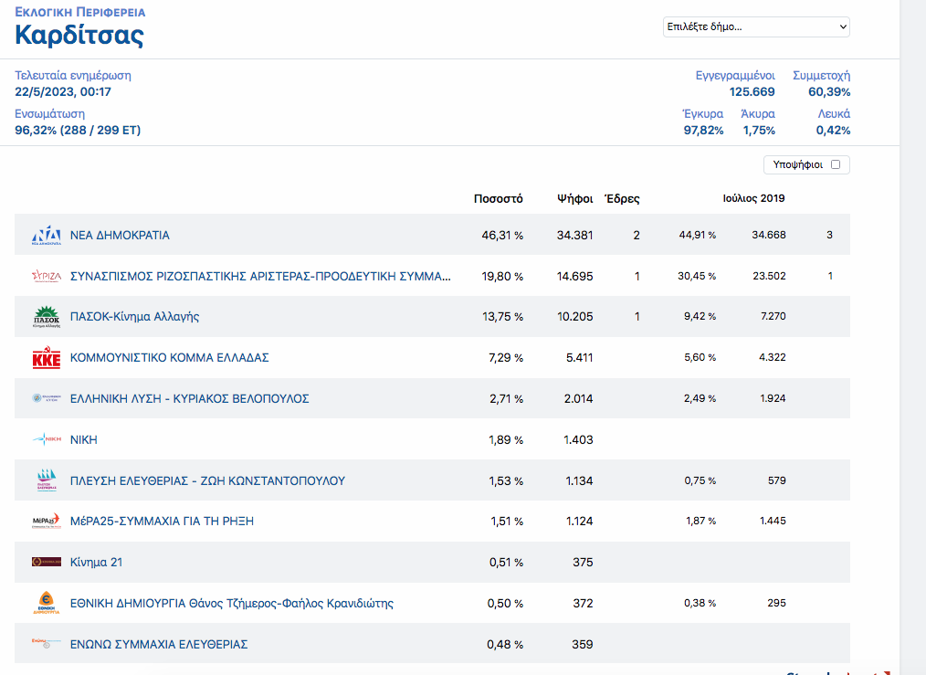The image size is (926, 675).
Task: Click the Λευκά value 0,42%
Action: (833, 130)
